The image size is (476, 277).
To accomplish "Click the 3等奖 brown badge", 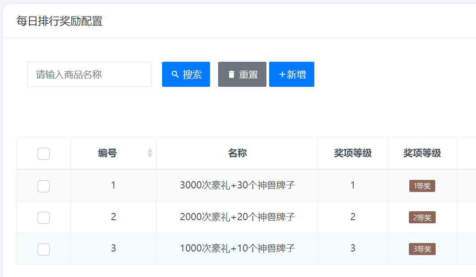I will click(422, 249).
